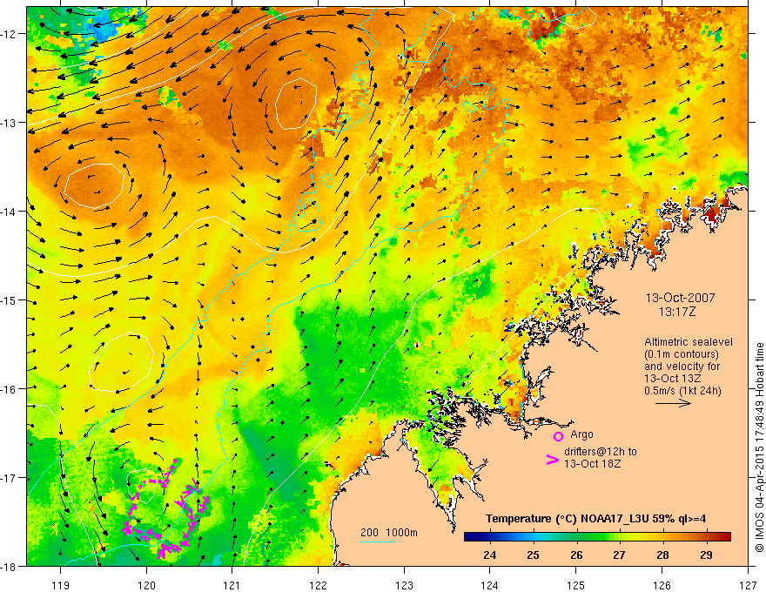Click the text 'and velocity for'
The width and height of the screenshot is (766, 592).
click(x=682, y=367)
